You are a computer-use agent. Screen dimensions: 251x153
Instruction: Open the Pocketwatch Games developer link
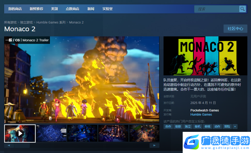pyautogui.click(x=205, y=110)
